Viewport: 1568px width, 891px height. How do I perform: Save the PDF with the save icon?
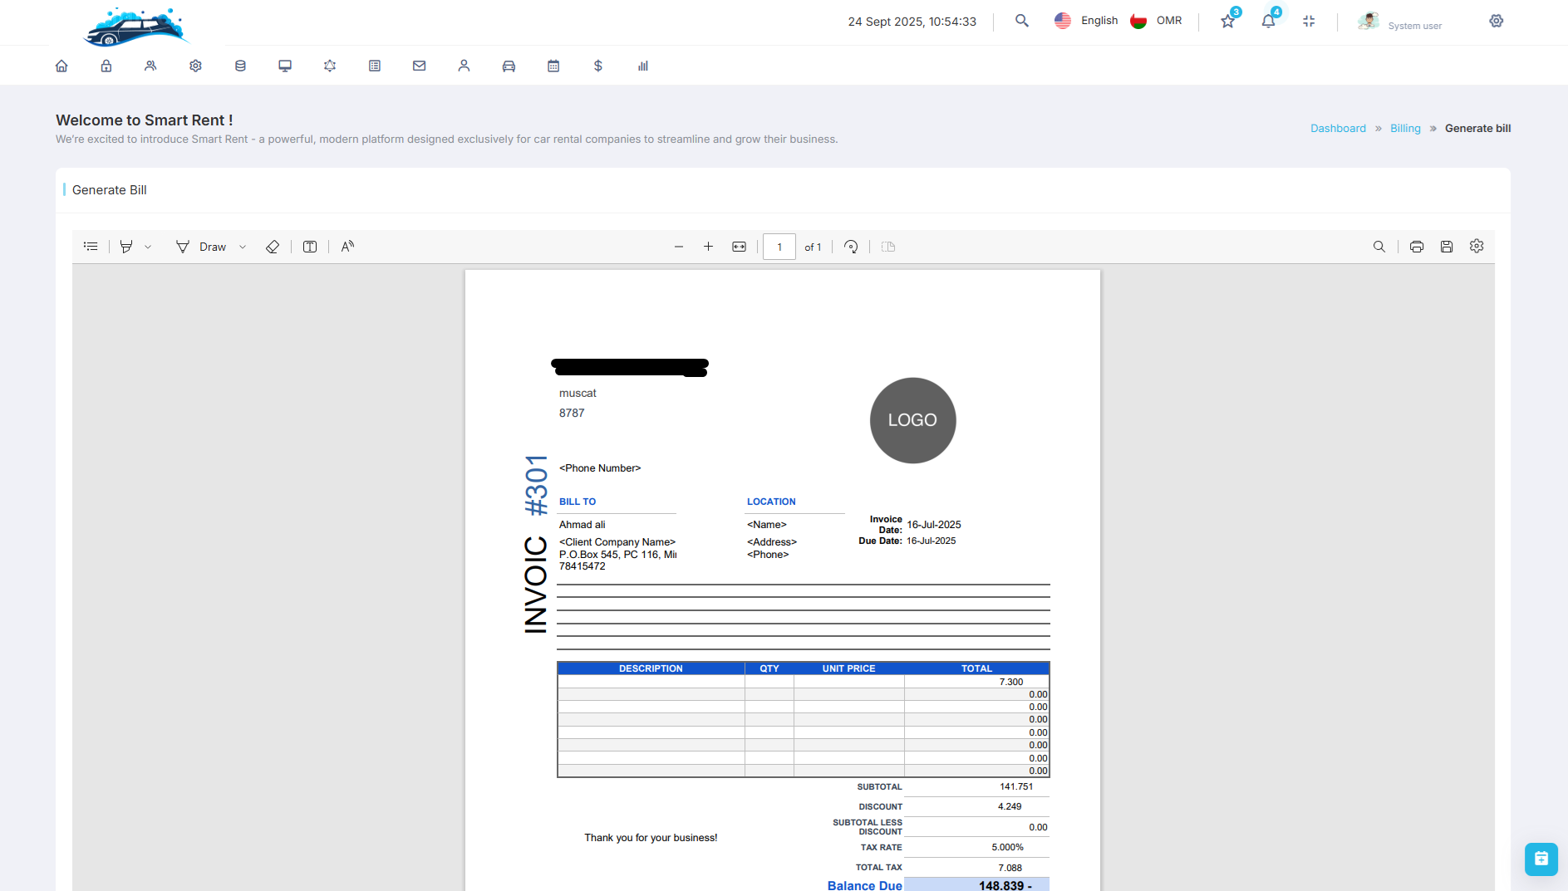1447,247
